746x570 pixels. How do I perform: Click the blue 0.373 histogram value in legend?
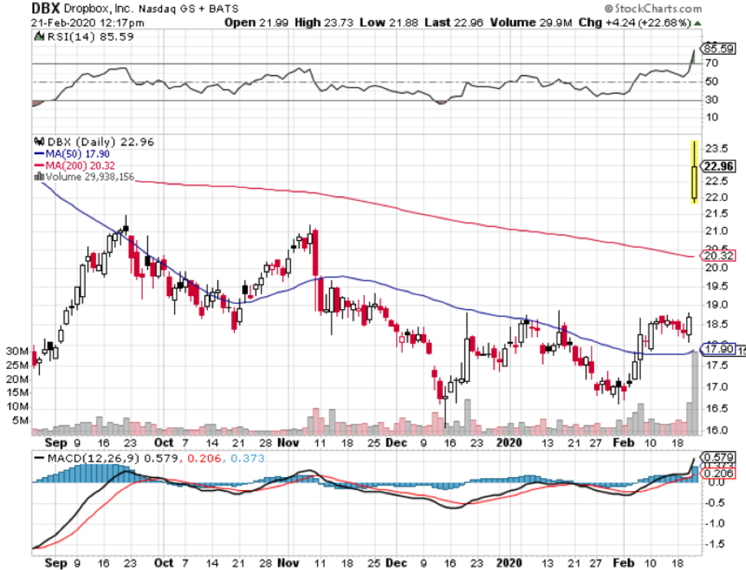tap(248, 458)
